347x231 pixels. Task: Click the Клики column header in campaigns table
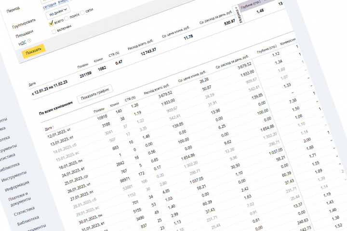[x=115, y=104]
